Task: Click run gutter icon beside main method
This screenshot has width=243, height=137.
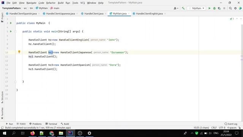Action: point(11,31)
